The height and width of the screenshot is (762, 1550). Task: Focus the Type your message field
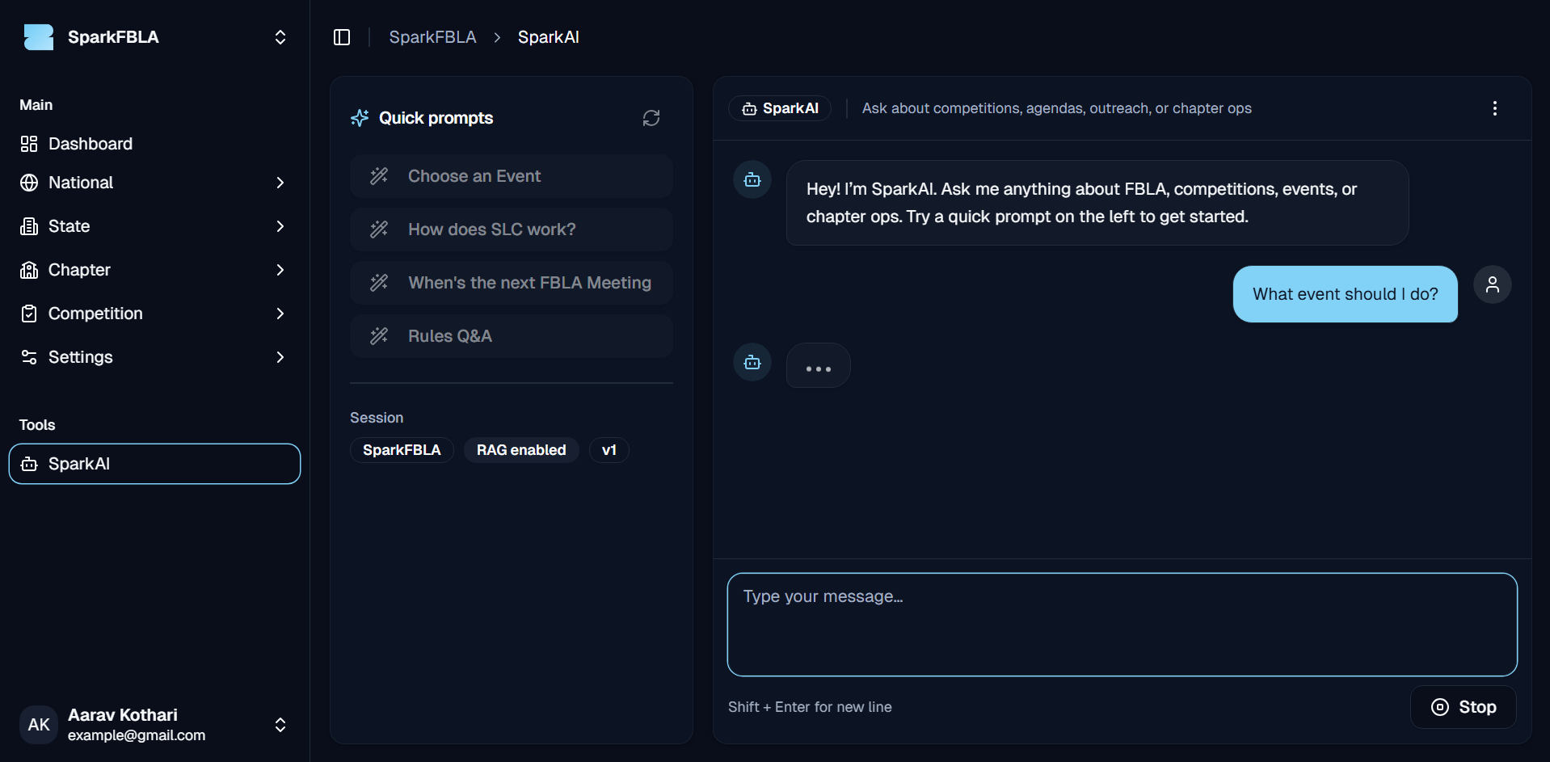pos(1122,625)
